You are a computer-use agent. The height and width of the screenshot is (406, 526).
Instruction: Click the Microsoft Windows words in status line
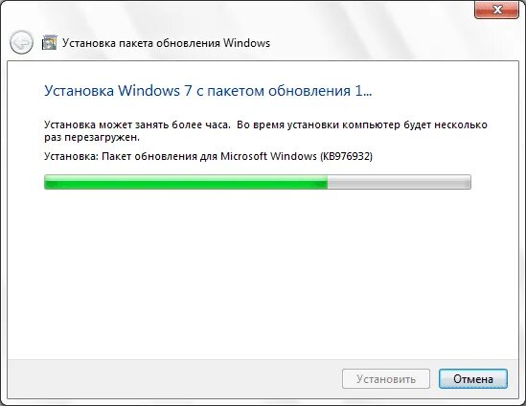(268, 156)
